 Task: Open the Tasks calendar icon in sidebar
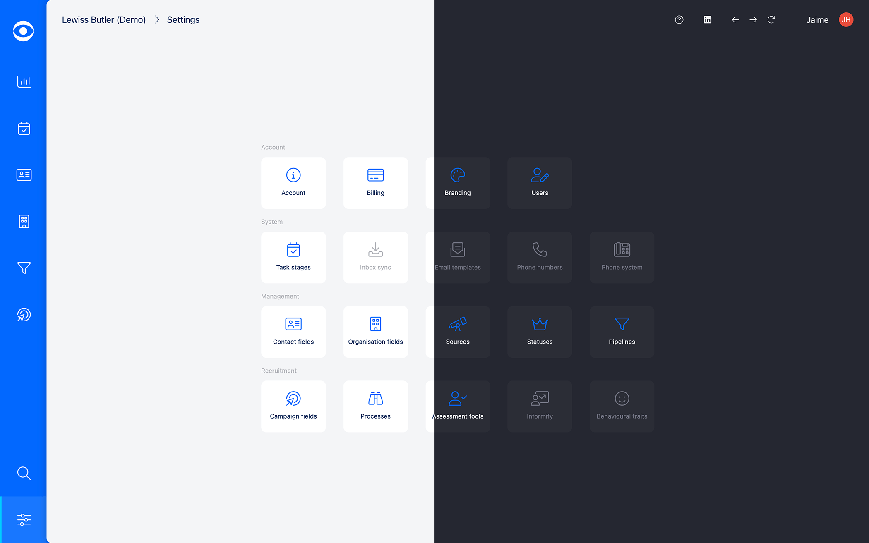(24, 129)
